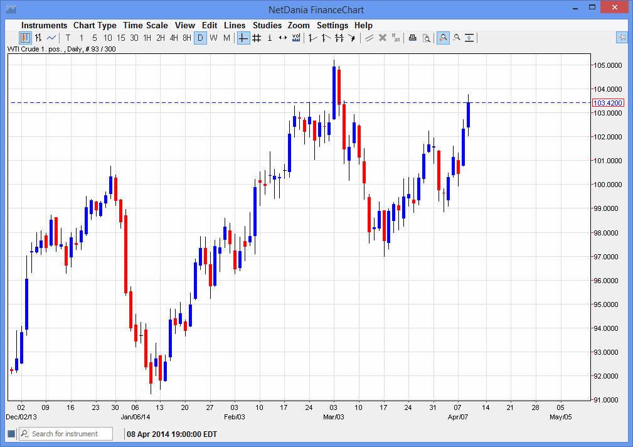Expand the Instruments menu
The width and height of the screenshot is (633, 447).
pyautogui.click(x=44, y=25)
